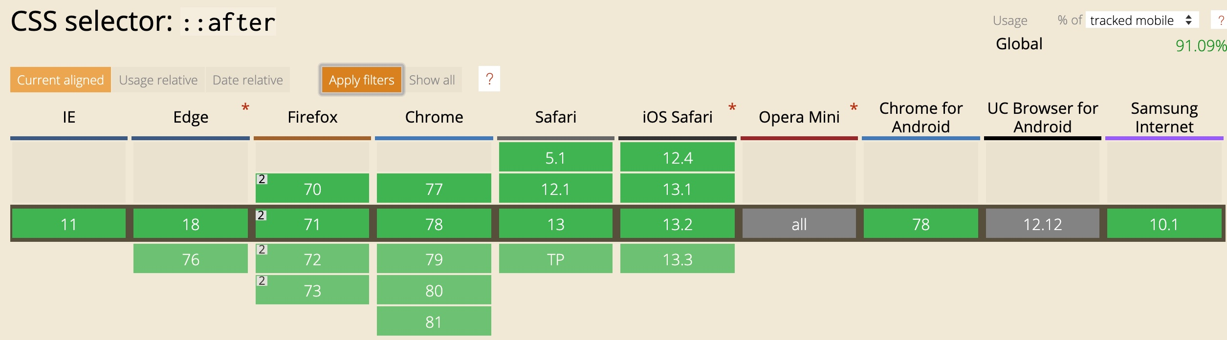This screenshot has height=340, width=1227.
Task: Click the Samsung Internet 10.1 cell
Action: pyautogui.click(x=1164, y=224)
